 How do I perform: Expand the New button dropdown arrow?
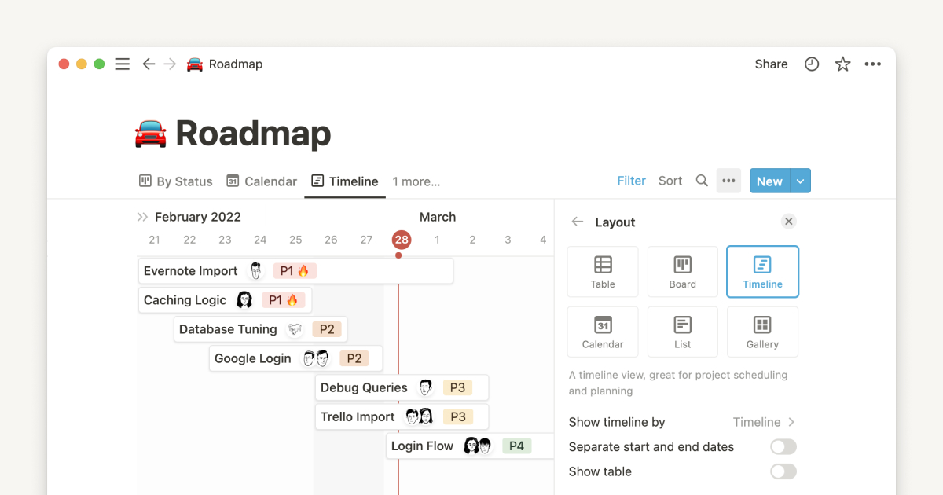click(x=800, y=181)
